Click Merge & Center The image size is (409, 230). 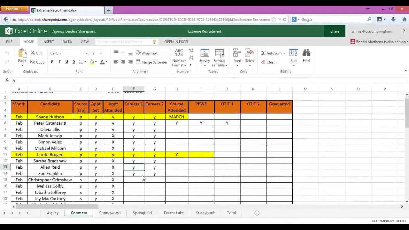point(151,62)
